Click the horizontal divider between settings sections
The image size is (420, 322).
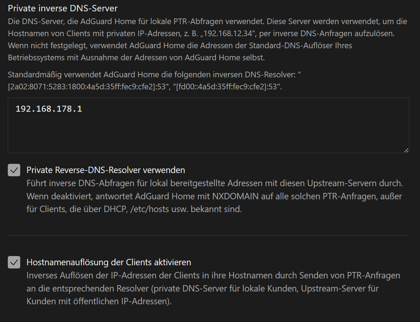click(x=208, y=235)
